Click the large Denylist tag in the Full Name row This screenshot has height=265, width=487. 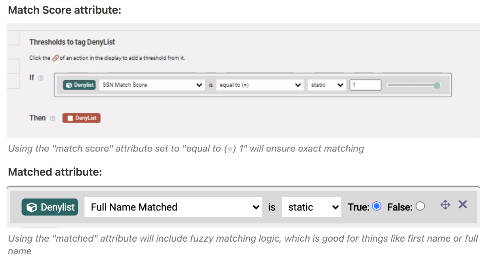click(x=50, y=207)
